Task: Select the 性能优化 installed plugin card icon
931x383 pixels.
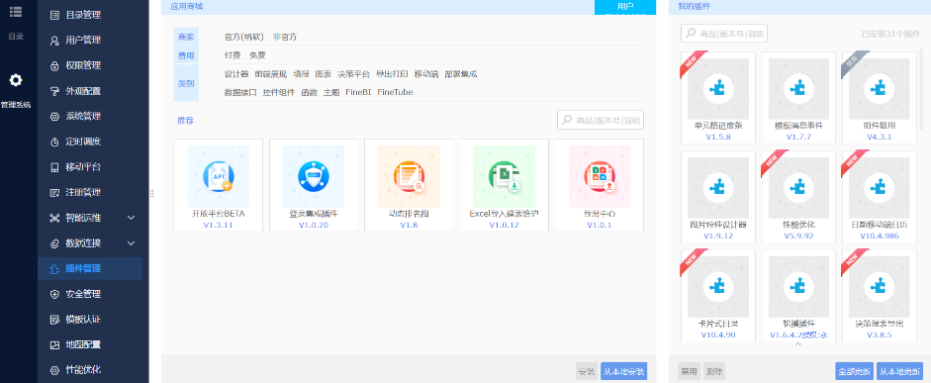Action: 799,188
